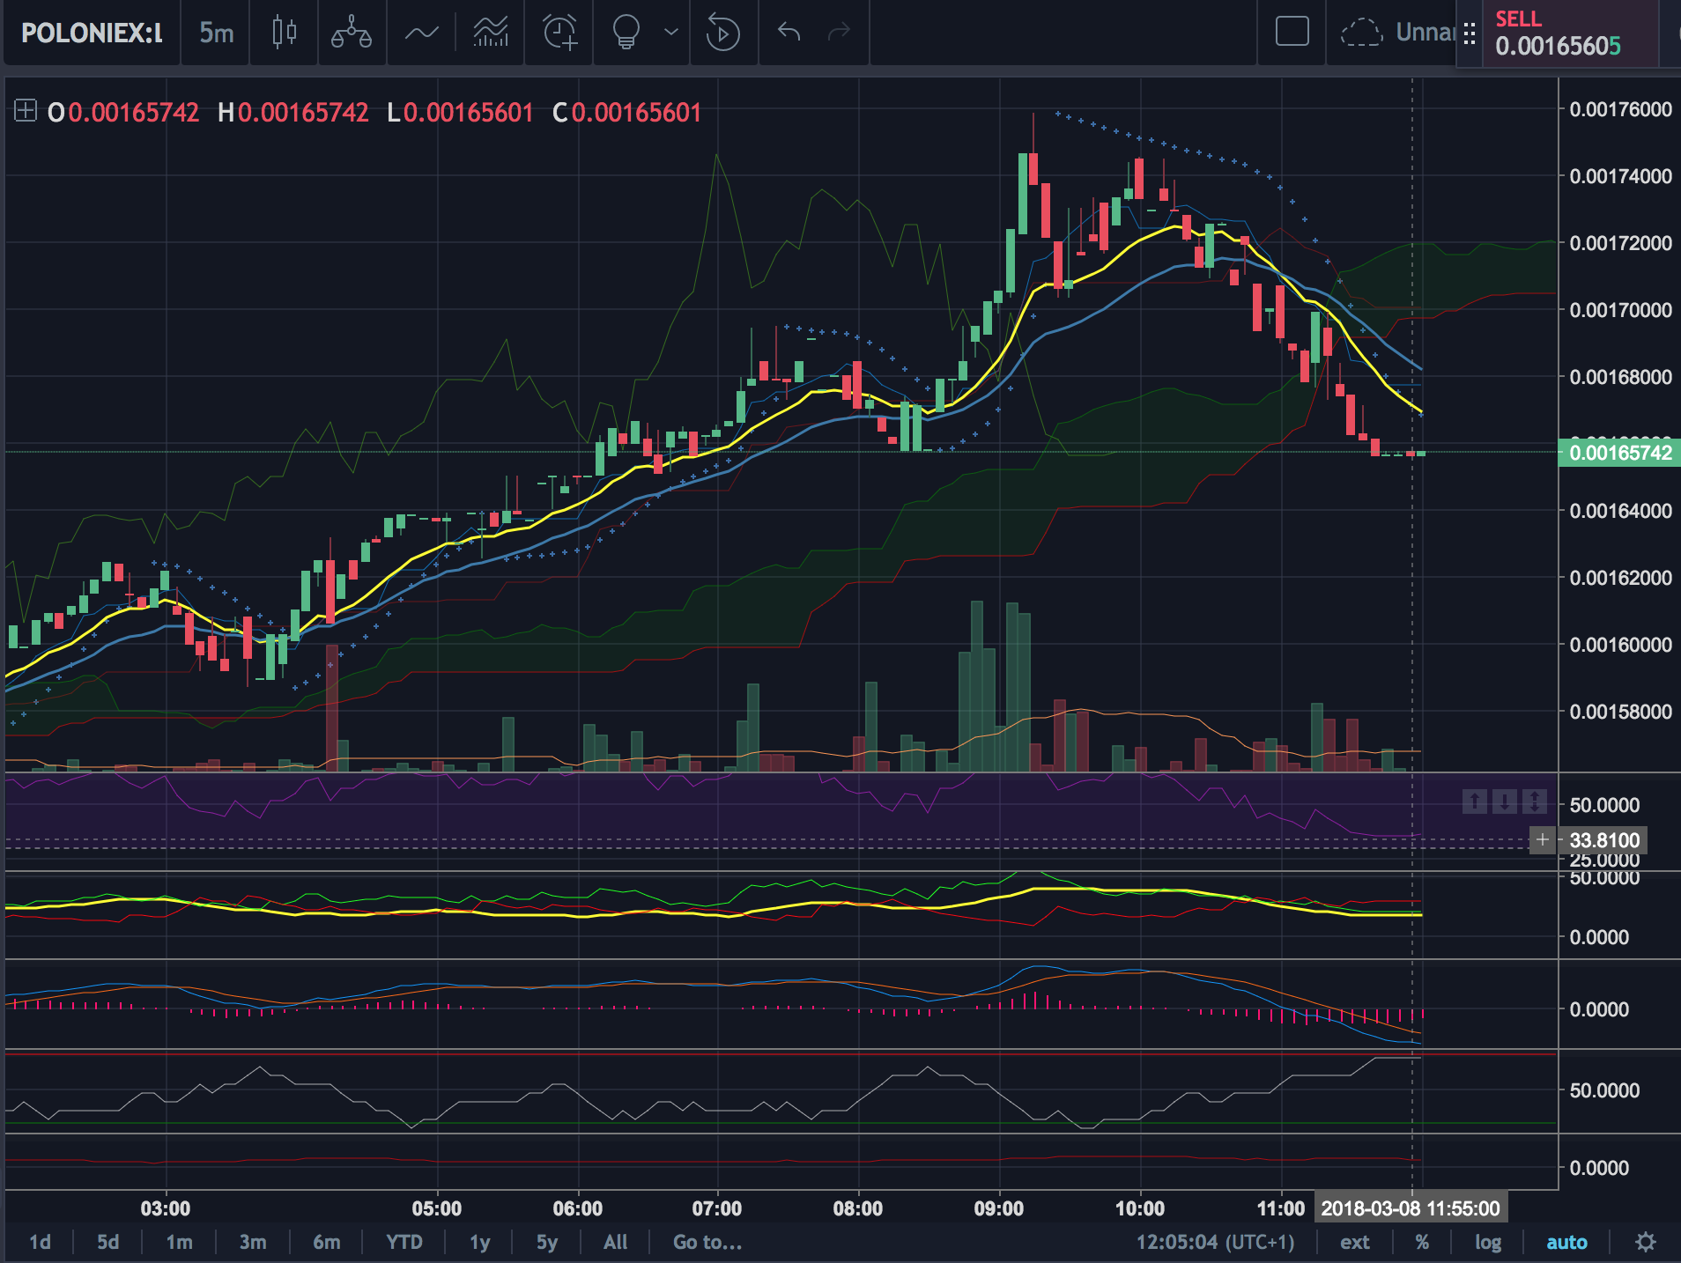Maximize RSI pane with double-arrow icon

[x=1535, y=801]
